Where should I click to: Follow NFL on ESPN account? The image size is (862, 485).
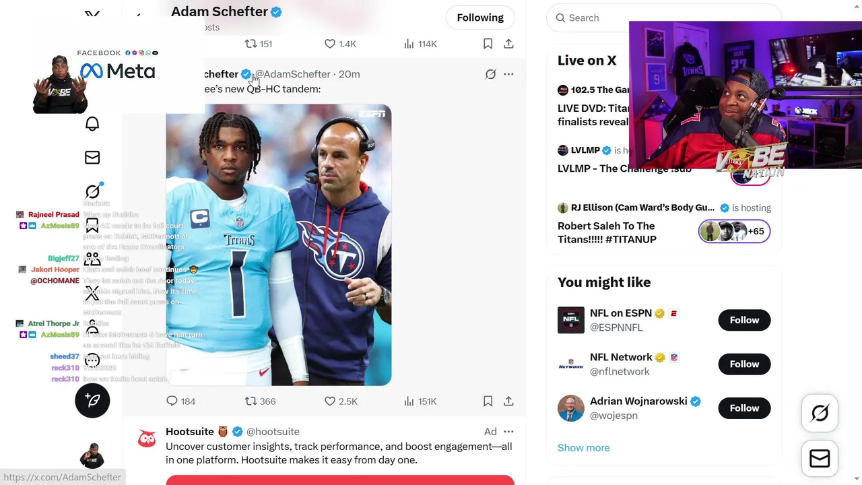tap(744, 320)
